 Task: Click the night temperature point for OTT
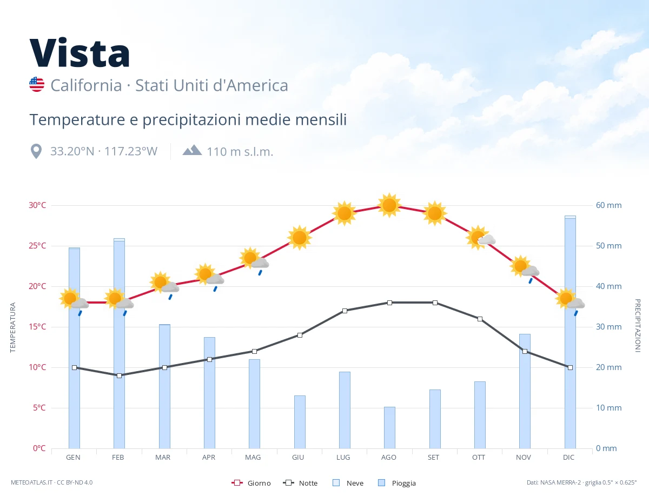coord(480,319)
